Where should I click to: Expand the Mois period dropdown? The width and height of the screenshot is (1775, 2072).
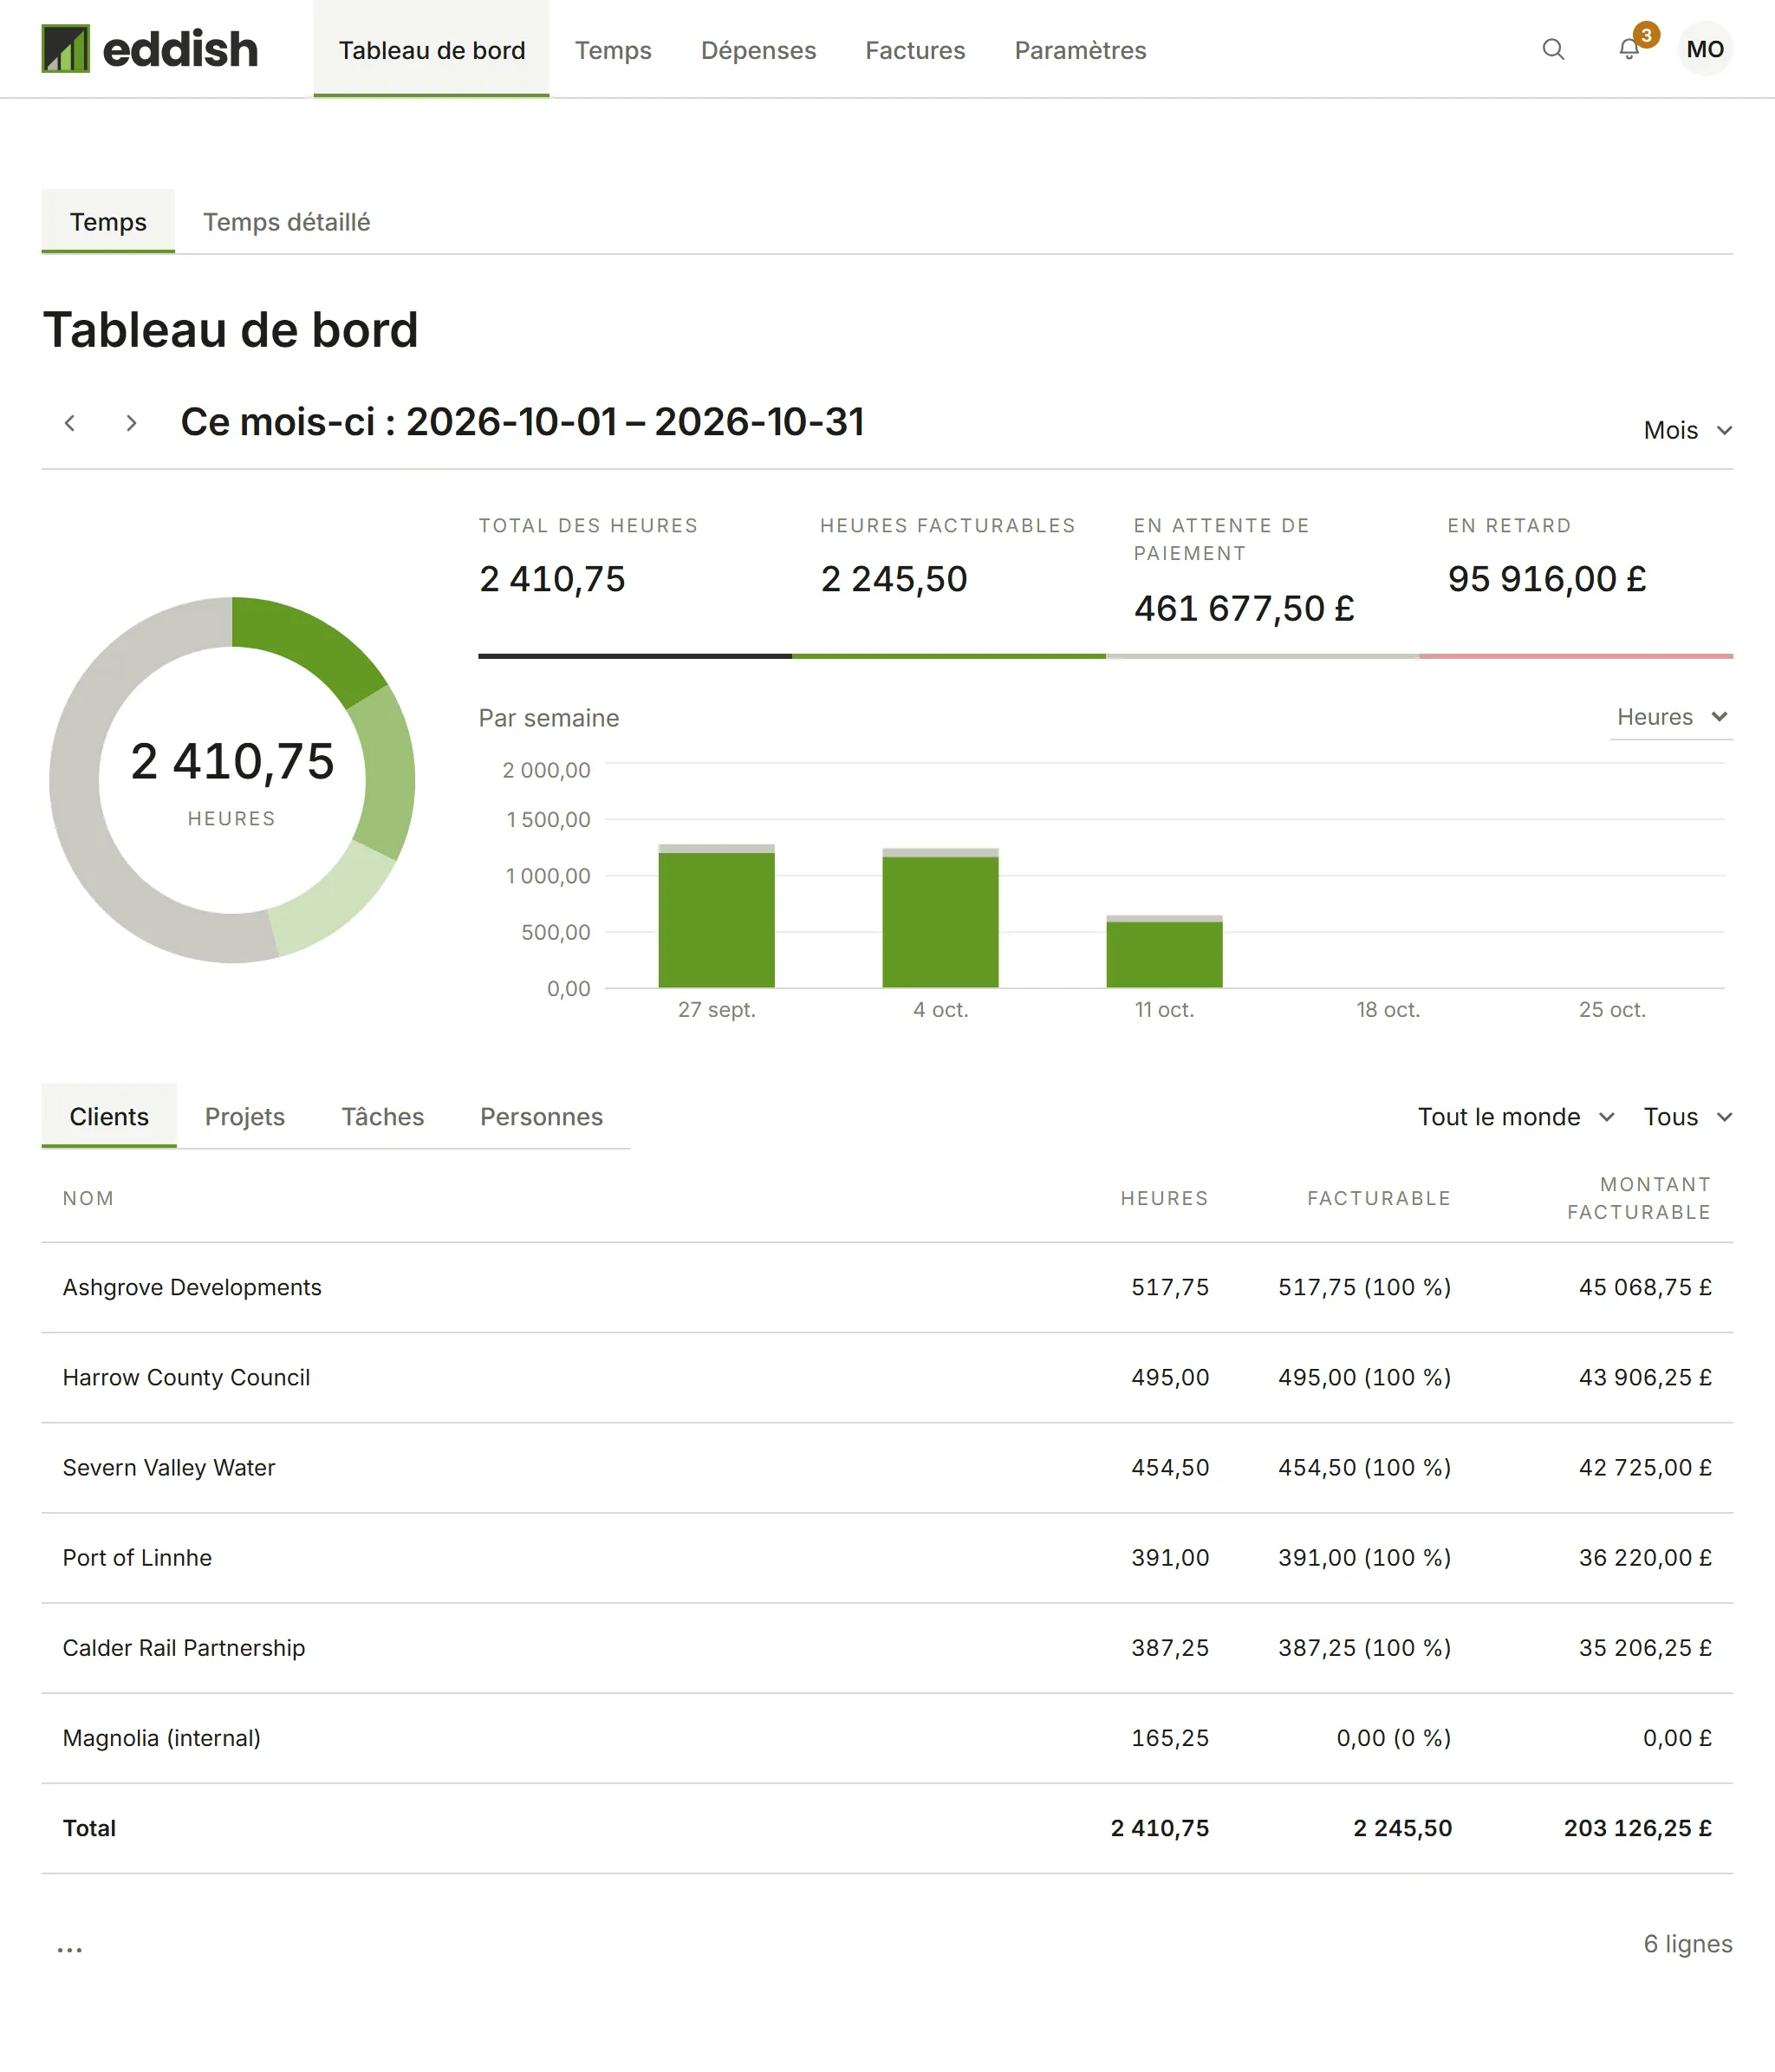pos(1687,430)
